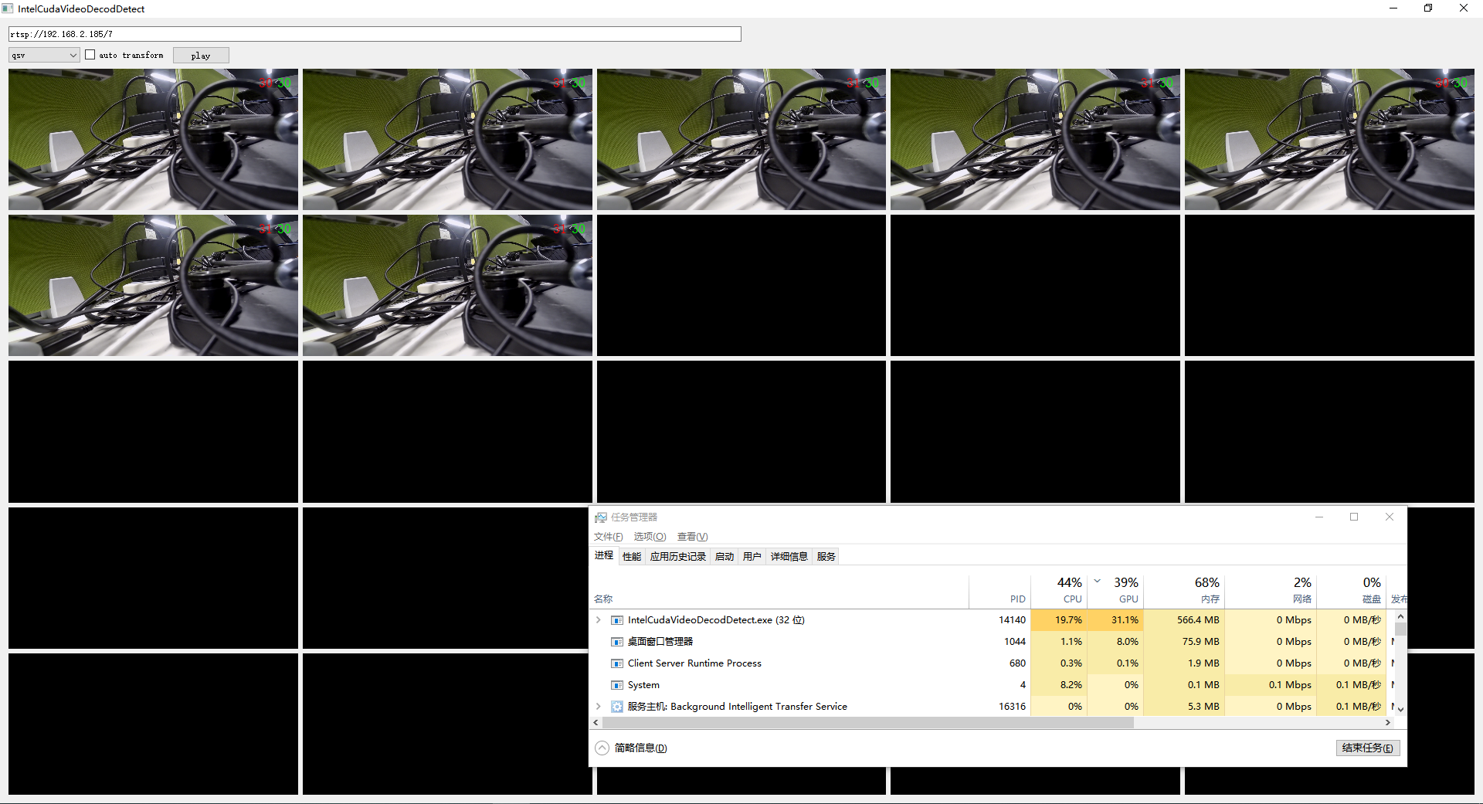Open the 查看 menu
The image size is (1483, 804).
coord(691,536)
